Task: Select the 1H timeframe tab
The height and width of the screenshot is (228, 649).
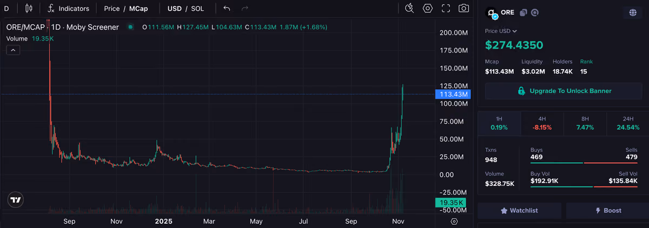Action: tap(499, 123)
